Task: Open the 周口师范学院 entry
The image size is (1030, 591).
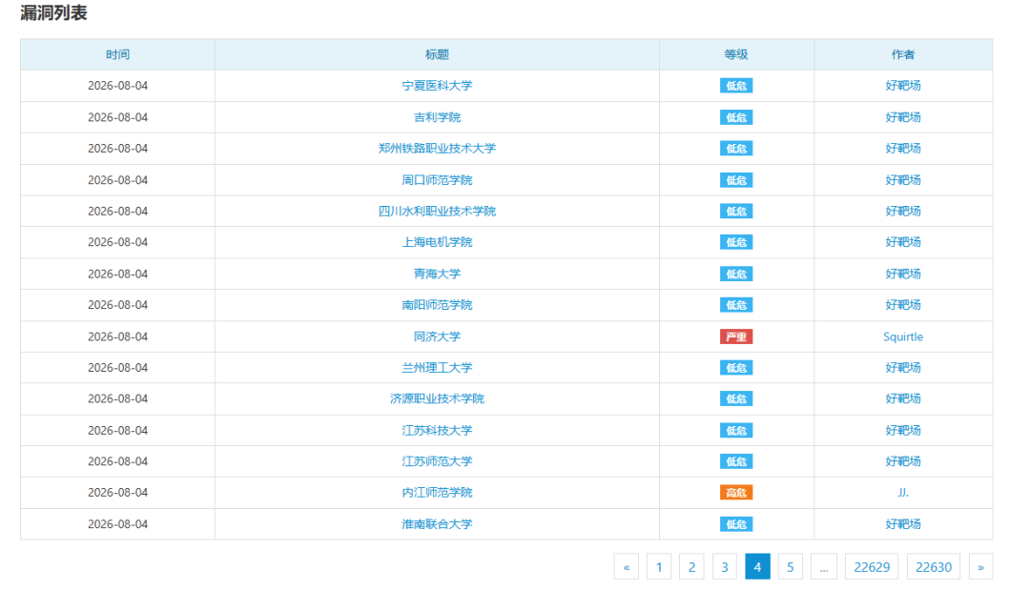Action: point(437,180)
